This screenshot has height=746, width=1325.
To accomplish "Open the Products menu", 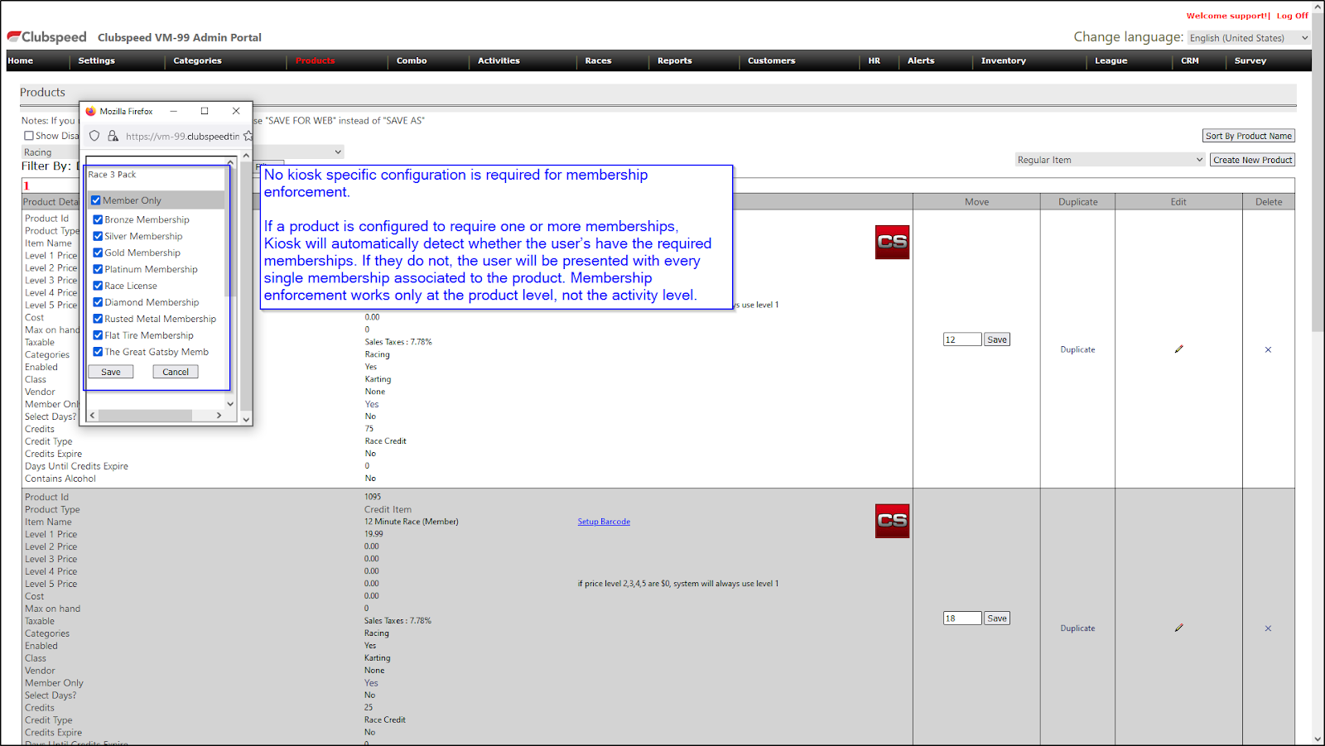I will [x=315, y=60].
